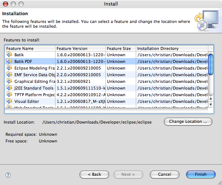Click the Batik feature icon
Viewport: 222px width, 185px height.
(9, 54)
